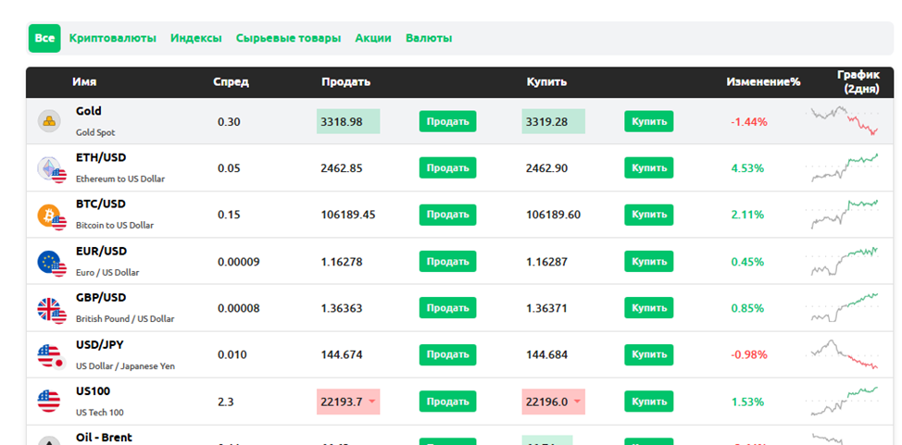
Task: Click the USD/JPY flag icon
Action: coord(51,357)
